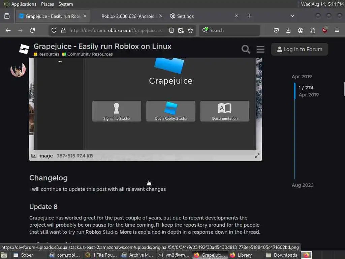Screen dimensions: 345x259
Task: Click Open Roblox Studio in screenshot
Action: coord(171,111)
